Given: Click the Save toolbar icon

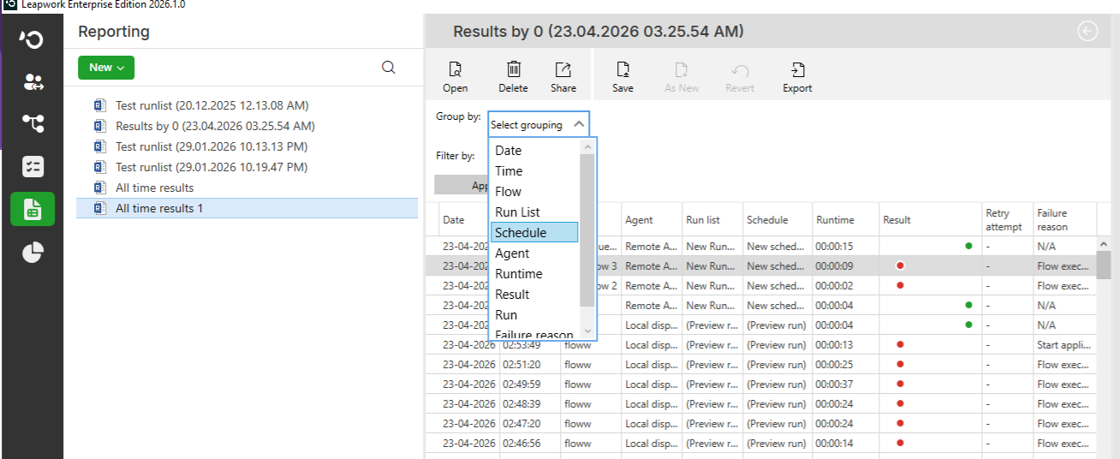Looking at the screenshot, I should click(x=623, y=77).
